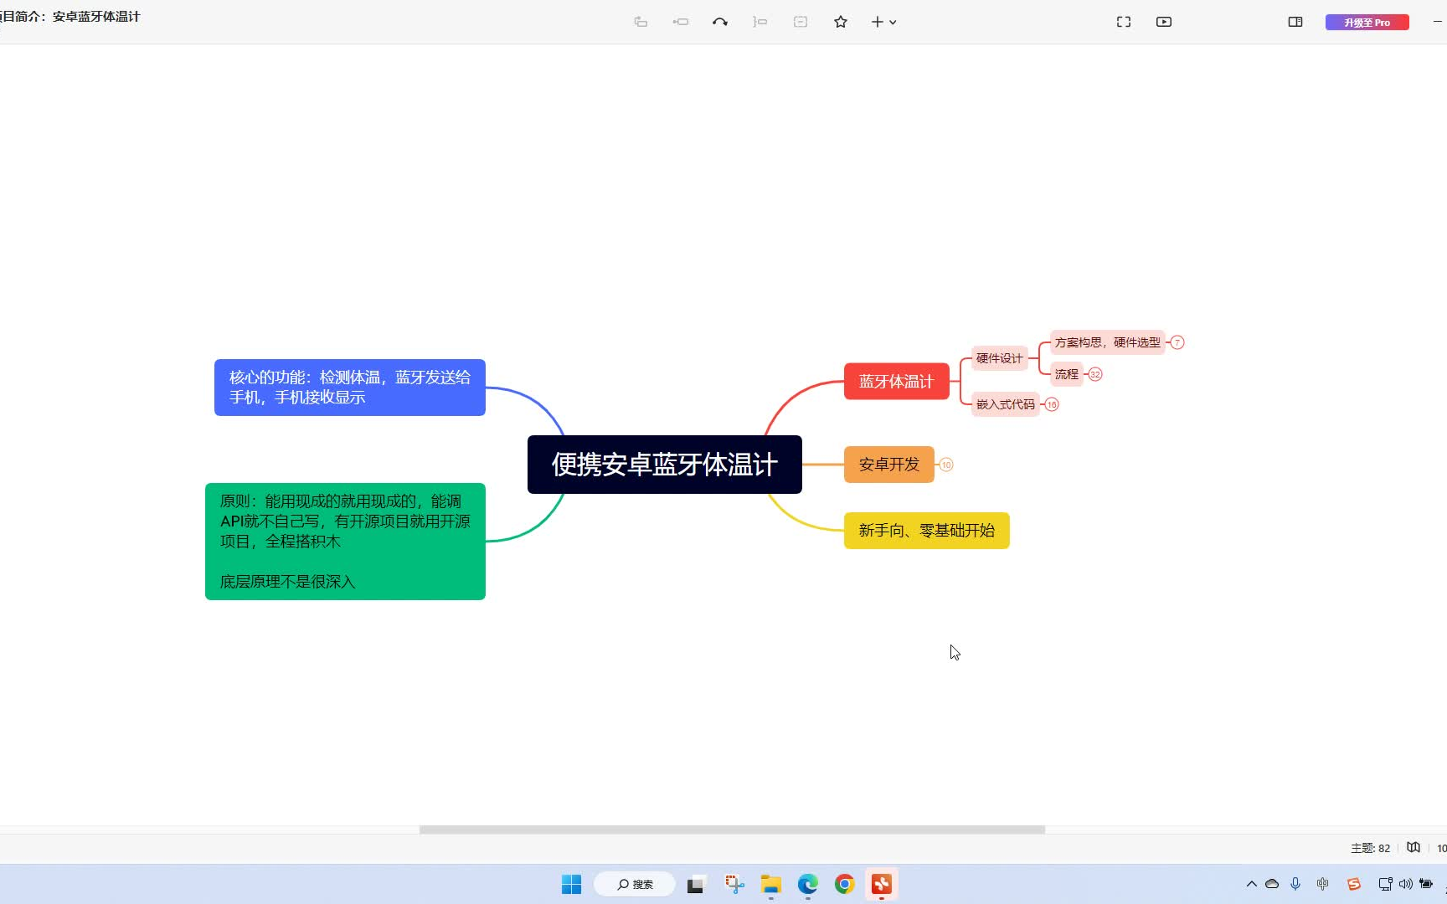Image resolution: width=1447 pixels, height=904 pixels.
Task: Expand the 流程 branch badge 32
Action: tap(1095, 374)
